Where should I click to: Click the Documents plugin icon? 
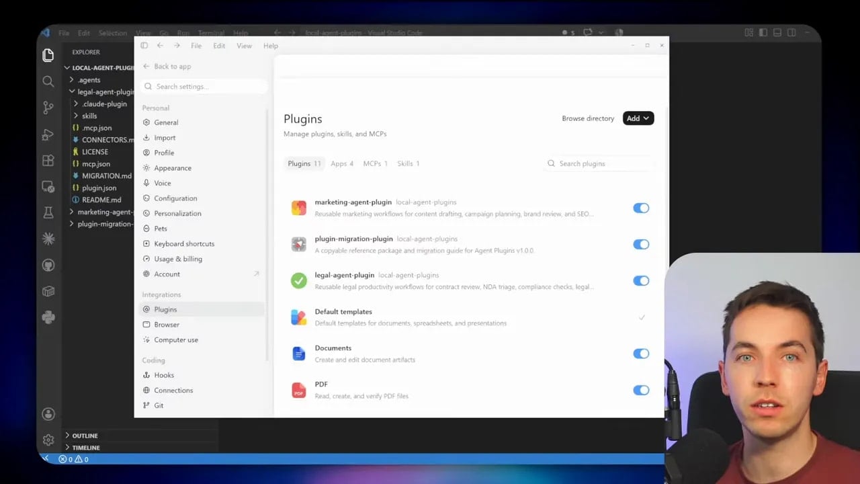click(x=299, y=354)
